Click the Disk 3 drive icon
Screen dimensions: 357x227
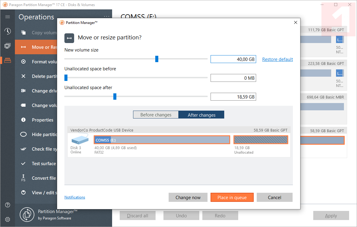[80, 139]
